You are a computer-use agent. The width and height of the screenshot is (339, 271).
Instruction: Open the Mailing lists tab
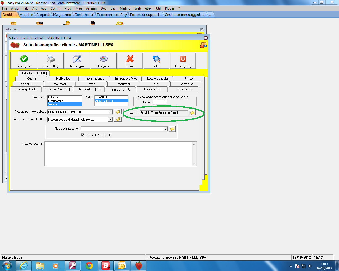click(x=63, y=79)
